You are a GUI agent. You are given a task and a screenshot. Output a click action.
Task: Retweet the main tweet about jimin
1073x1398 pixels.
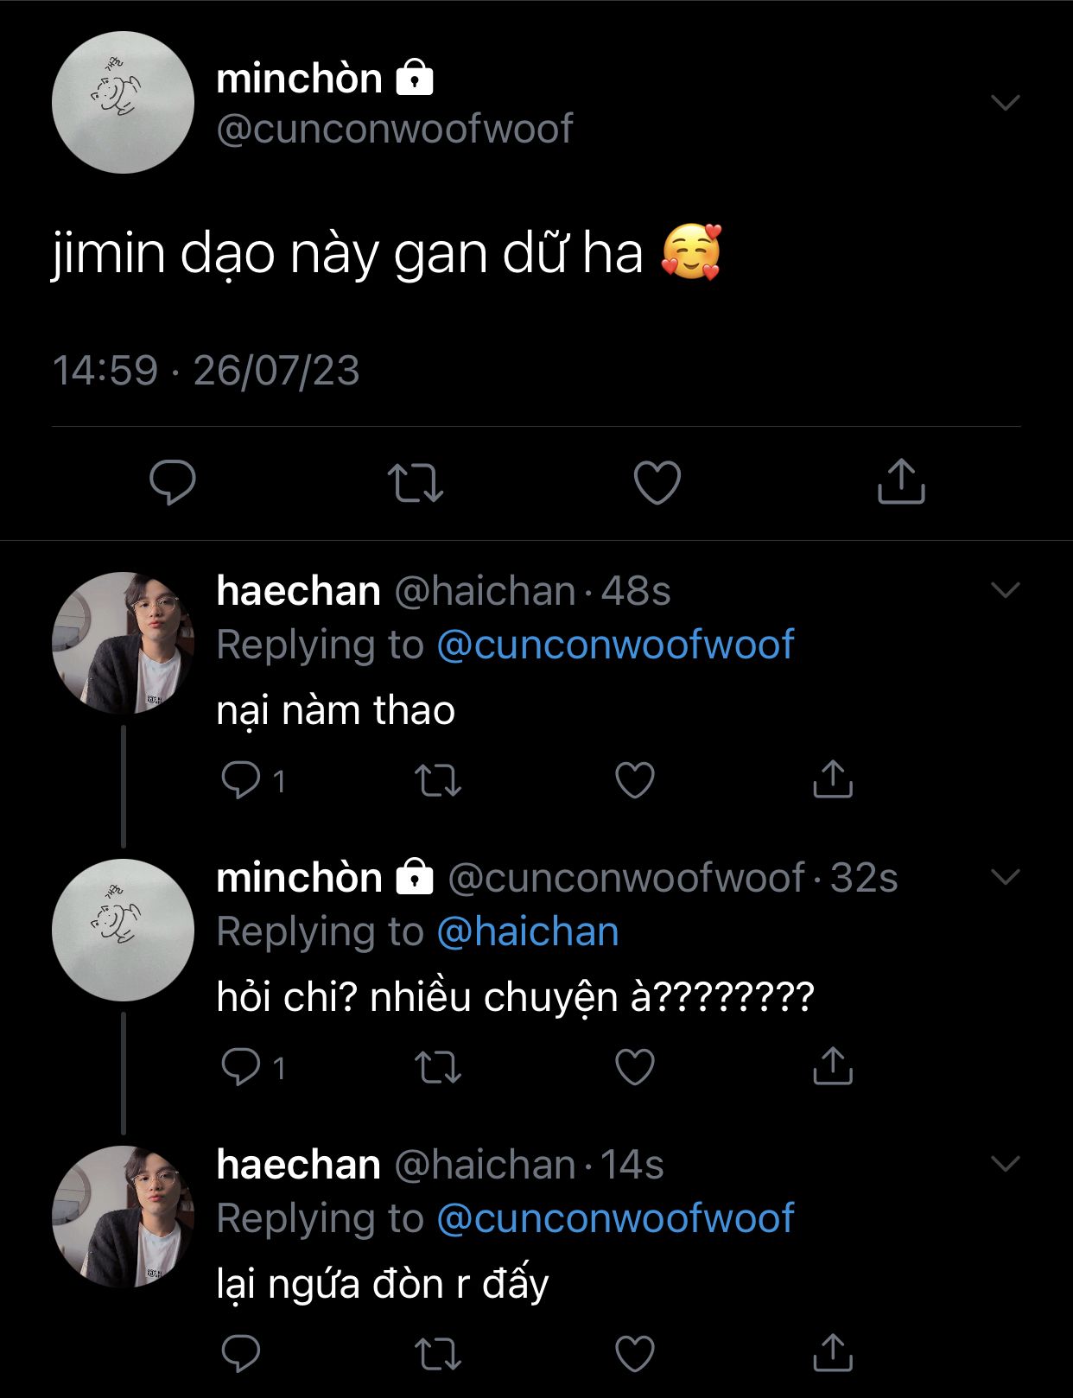[416, 482]
